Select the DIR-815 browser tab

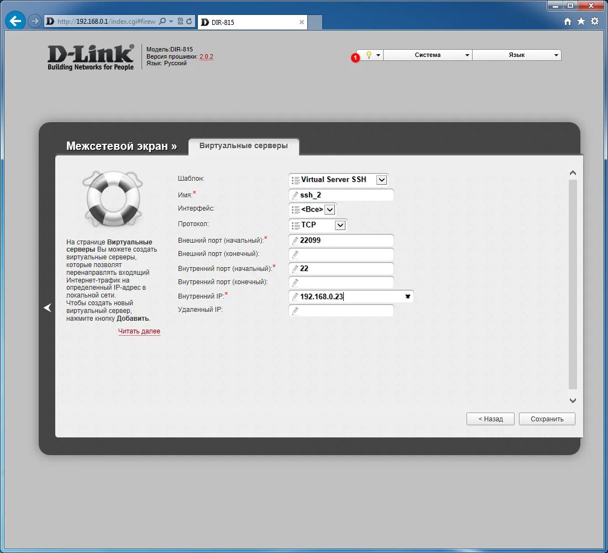pos(253,22)
